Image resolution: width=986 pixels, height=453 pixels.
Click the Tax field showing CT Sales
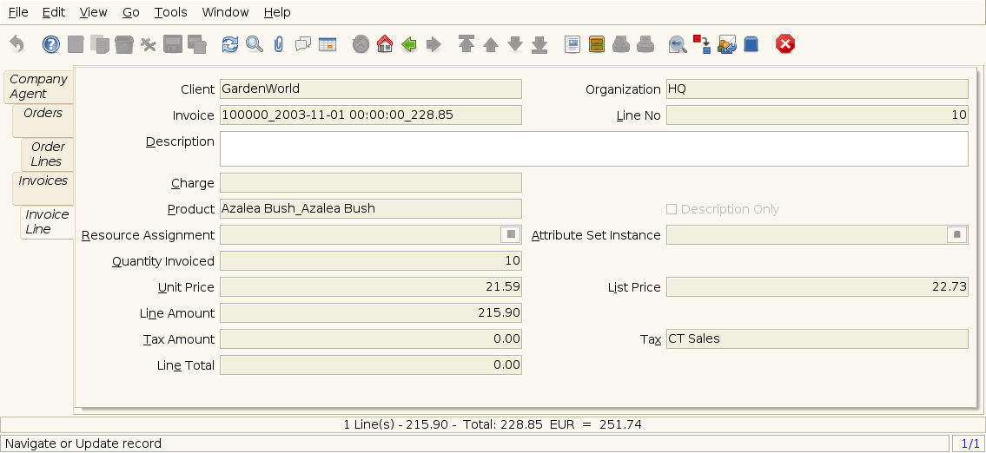point(816,339)
